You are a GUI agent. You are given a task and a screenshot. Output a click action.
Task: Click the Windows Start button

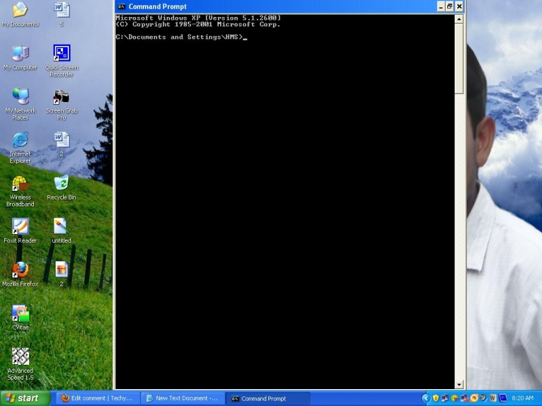25,399
